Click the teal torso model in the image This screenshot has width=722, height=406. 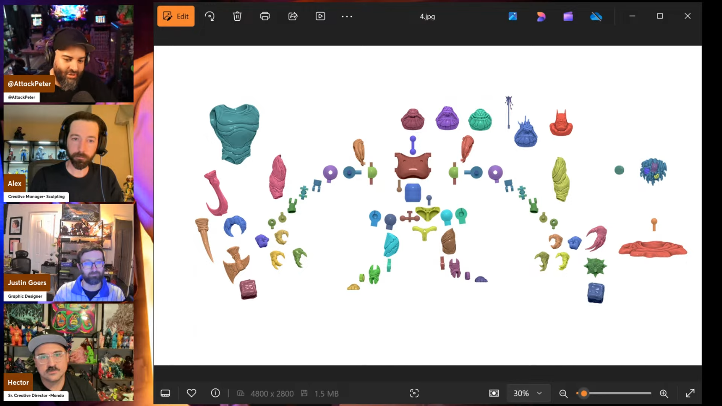(235, 134)
